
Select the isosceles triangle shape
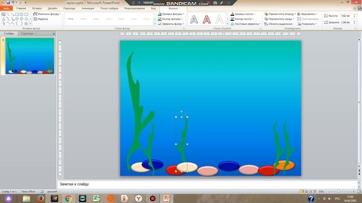(x=4, y=19)
